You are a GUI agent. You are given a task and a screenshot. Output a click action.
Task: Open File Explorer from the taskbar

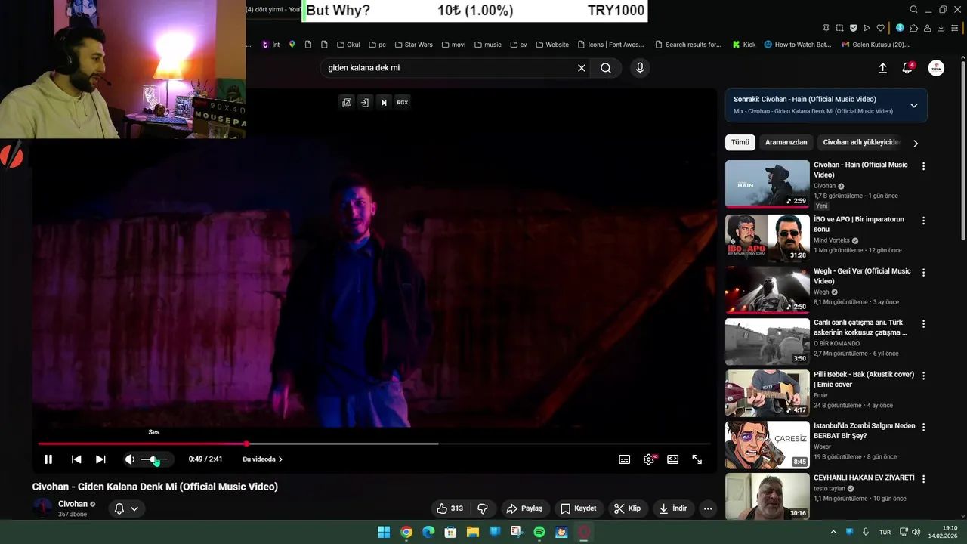[x=472, y=532]
